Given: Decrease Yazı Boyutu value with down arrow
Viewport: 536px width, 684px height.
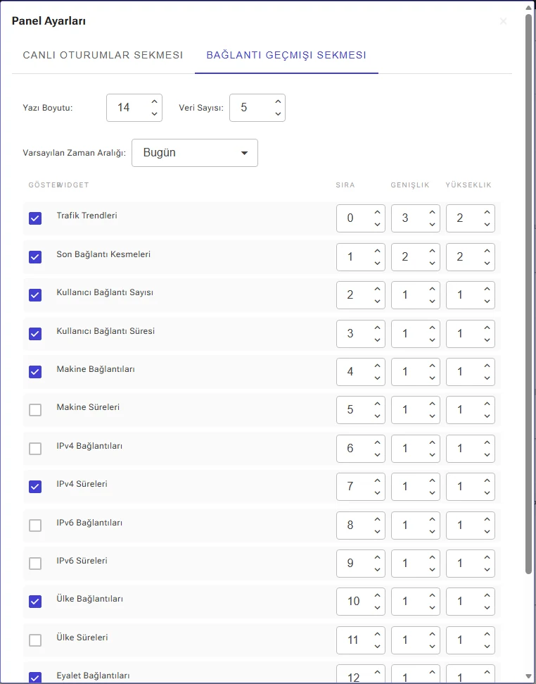Looking at the screenshot, I should click(154, 114).
